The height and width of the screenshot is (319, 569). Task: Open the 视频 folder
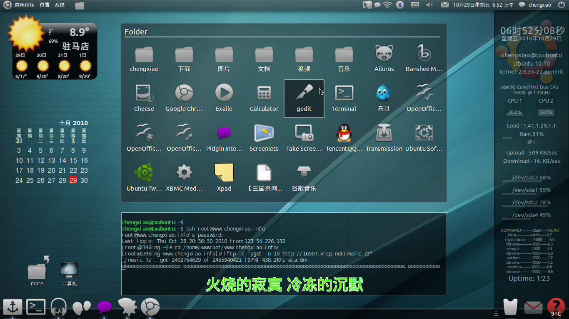(x=304, y=59)
